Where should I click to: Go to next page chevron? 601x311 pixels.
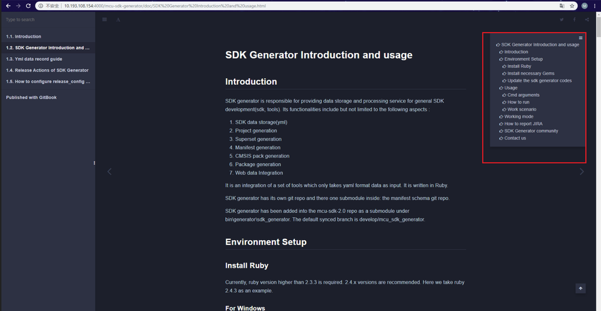pyautogui.click(x=581, y=171)
